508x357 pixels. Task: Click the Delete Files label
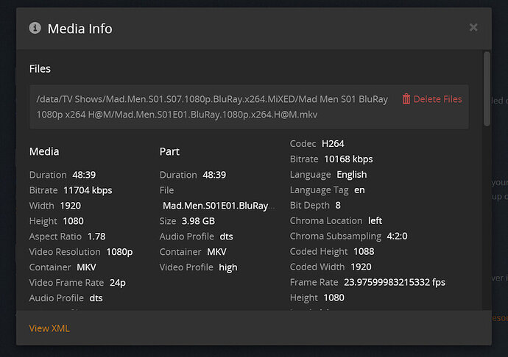[x=438, y=99]
